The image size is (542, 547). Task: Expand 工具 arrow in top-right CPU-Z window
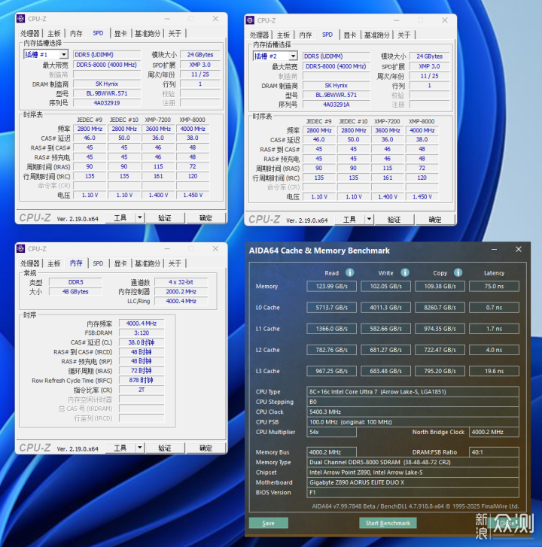[369, 219]
